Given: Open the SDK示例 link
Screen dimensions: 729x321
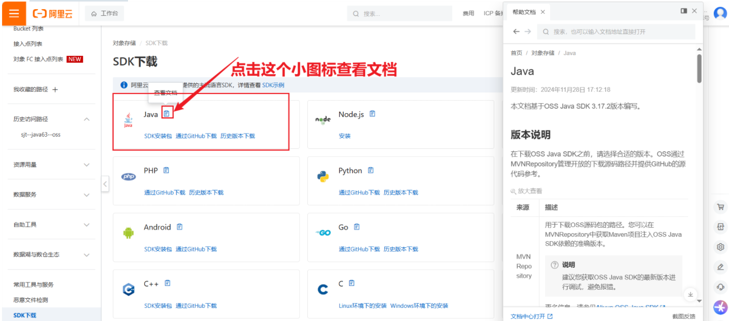Looking at the screenshot, I should tap(273, 85).
